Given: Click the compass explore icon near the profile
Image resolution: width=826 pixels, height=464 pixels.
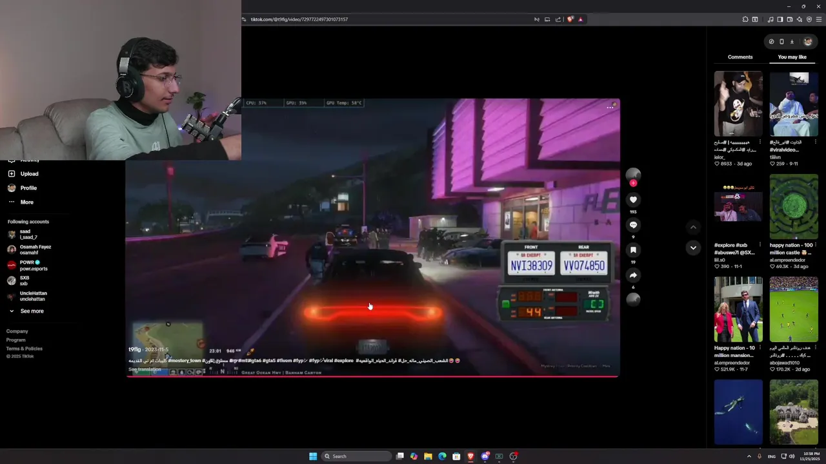Looking at the screenshot, I should 771,42.
